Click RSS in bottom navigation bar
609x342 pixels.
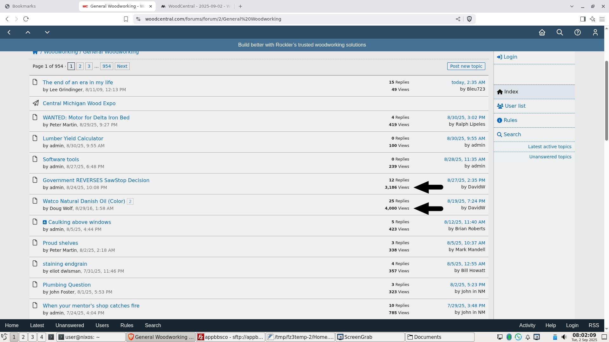[594, 326]
